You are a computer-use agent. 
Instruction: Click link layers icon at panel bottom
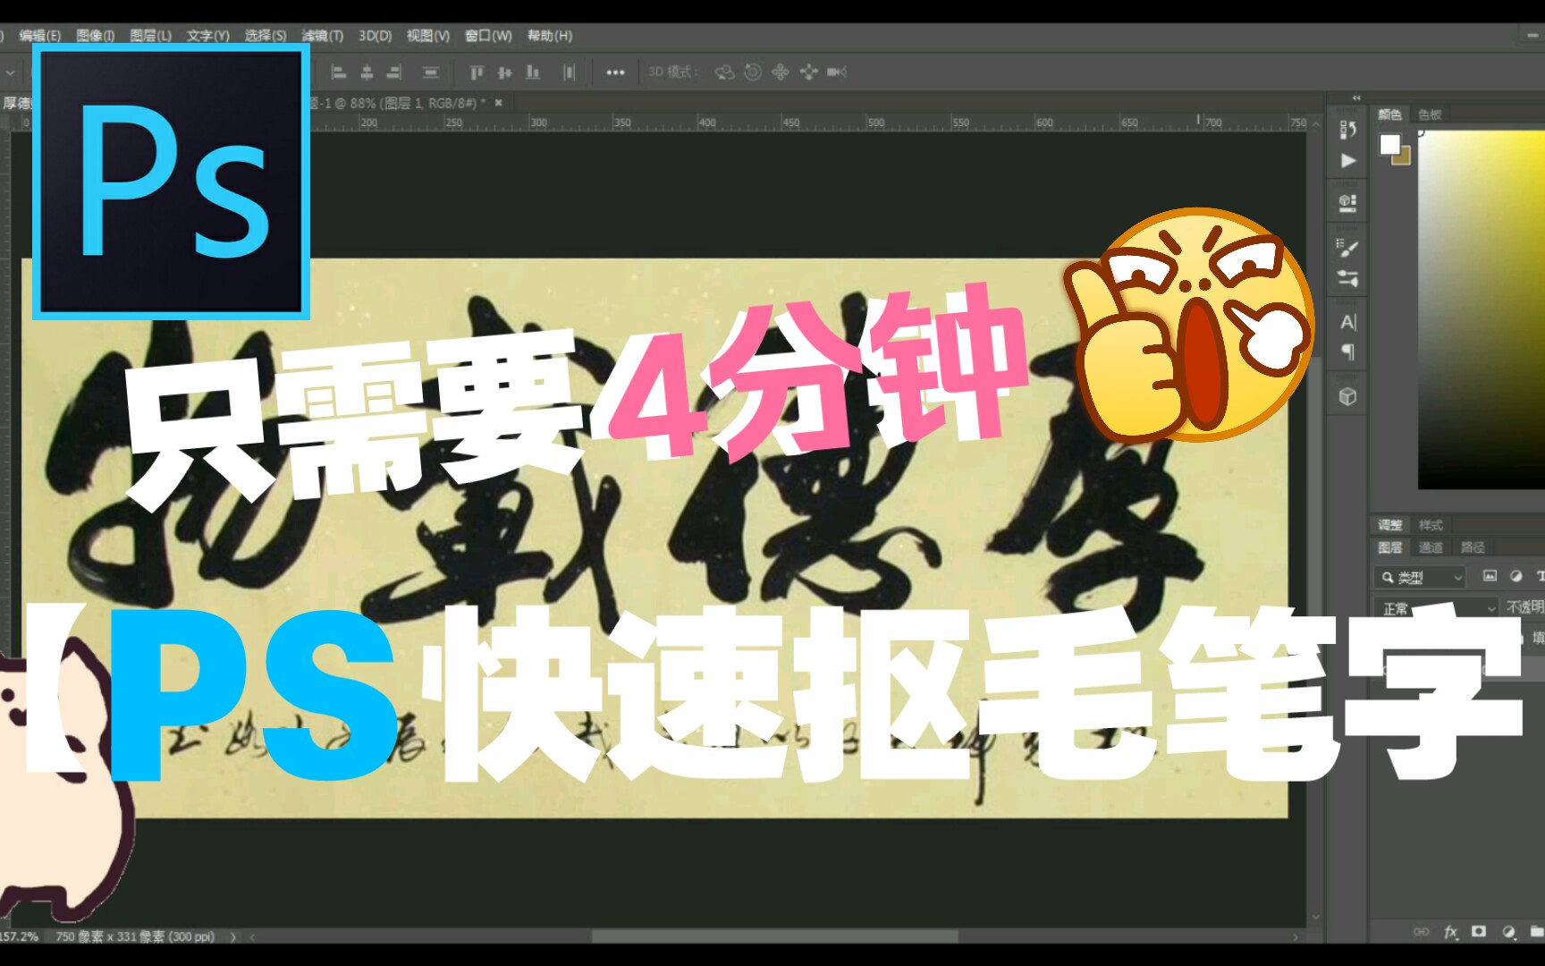click(x=1421, y=932)
